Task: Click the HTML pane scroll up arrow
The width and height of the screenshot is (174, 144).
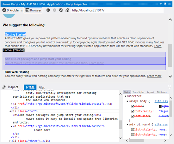Action: click(121, 94)
